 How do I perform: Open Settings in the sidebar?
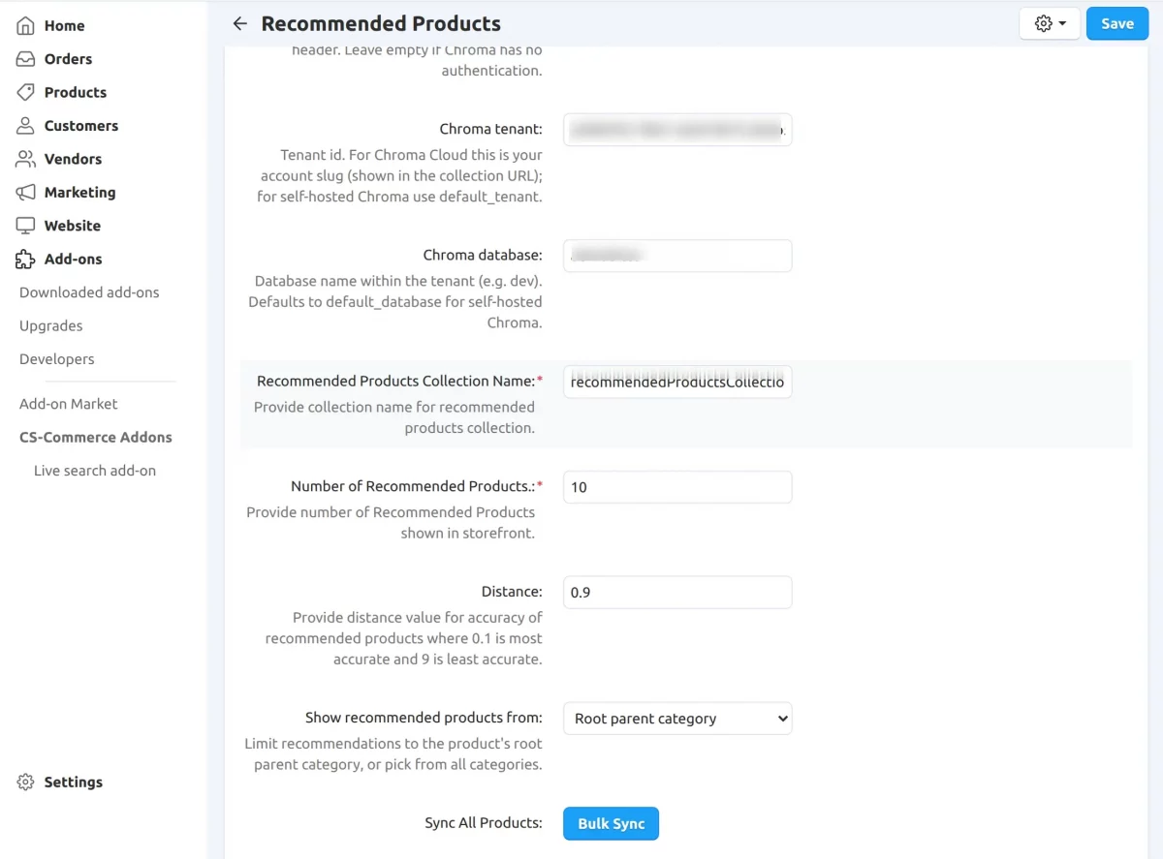(73, 782)
